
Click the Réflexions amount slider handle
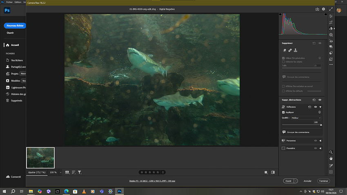[321, 125]
